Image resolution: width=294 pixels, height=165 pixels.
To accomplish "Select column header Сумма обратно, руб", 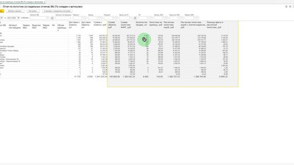I will [x=113, y=25].
